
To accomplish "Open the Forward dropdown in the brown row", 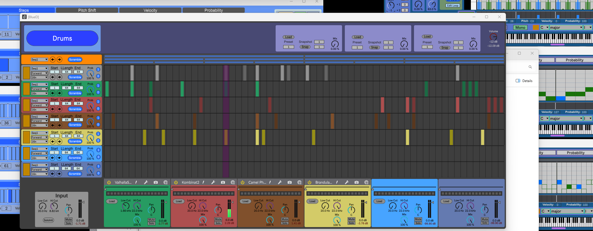I will tap(39, 121).
